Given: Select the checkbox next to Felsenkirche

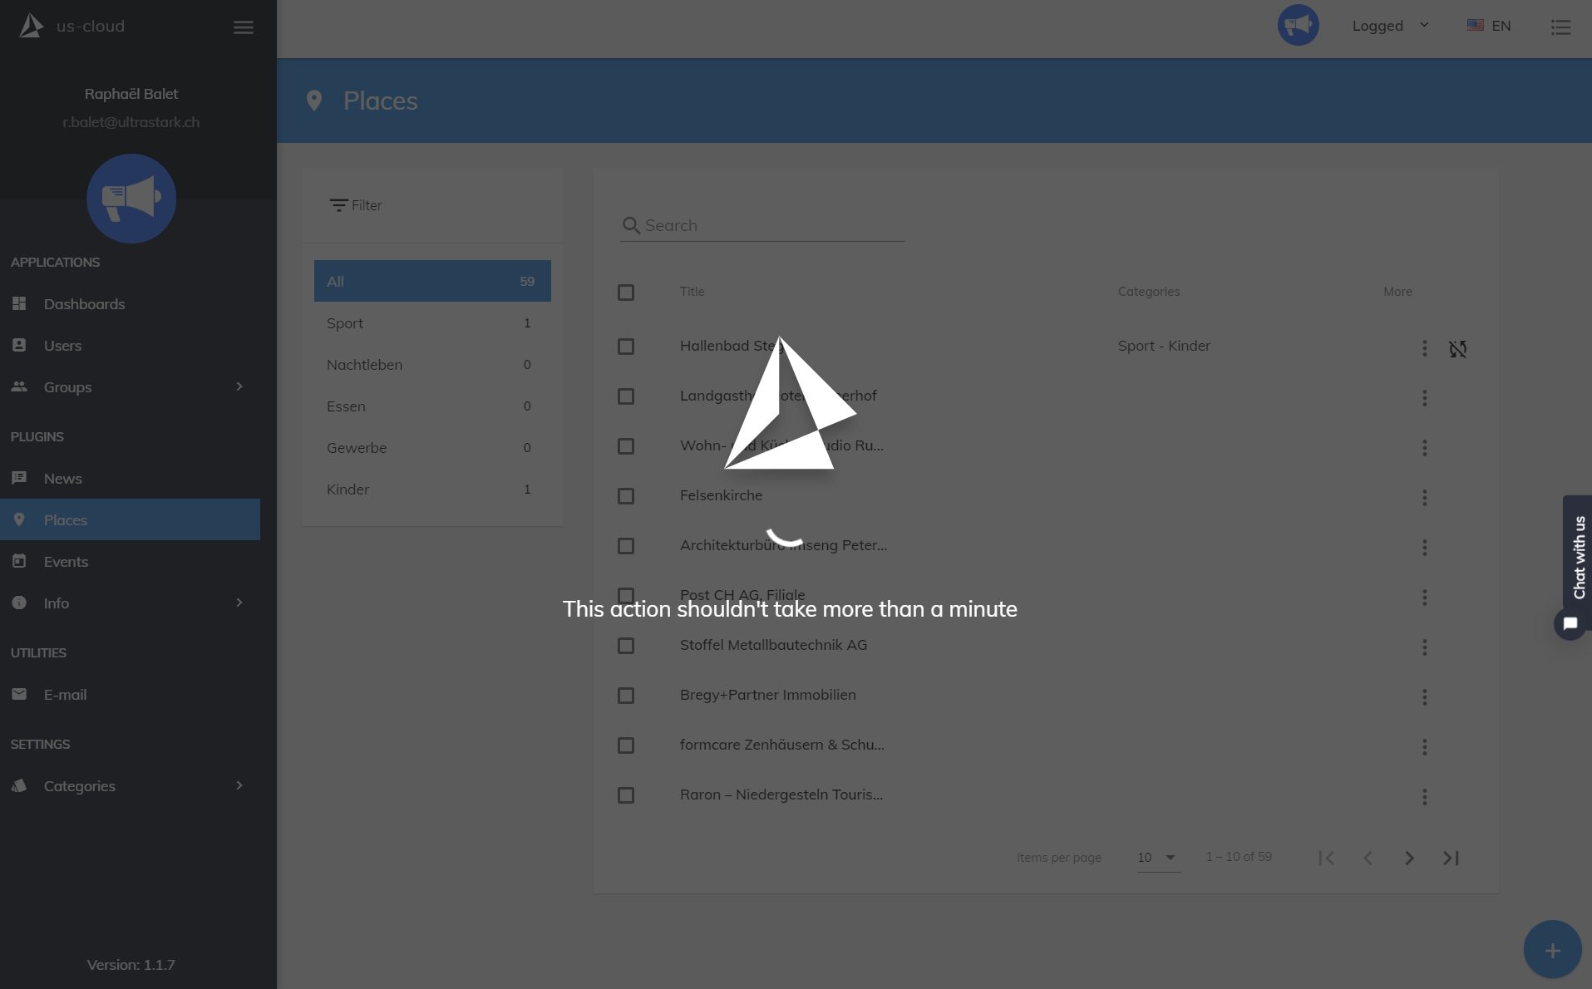Looking at the screenshot, I should (626, 496).
